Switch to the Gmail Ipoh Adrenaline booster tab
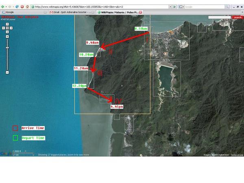The width and height of the screenshot is (244, 183). click(x=72, y=12)
